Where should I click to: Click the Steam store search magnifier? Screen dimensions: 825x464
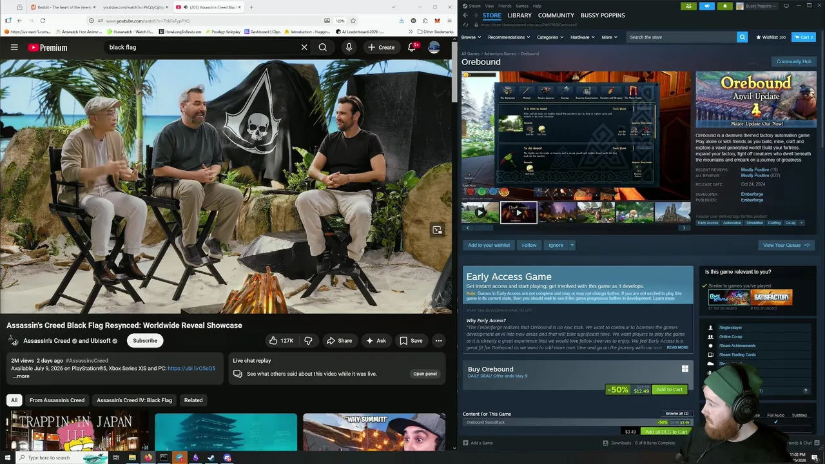[742, 37]
